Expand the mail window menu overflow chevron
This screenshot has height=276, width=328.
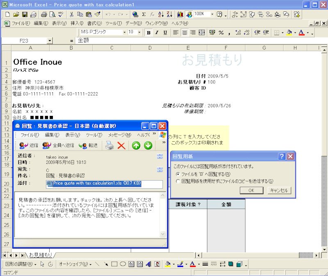(155, 134)
